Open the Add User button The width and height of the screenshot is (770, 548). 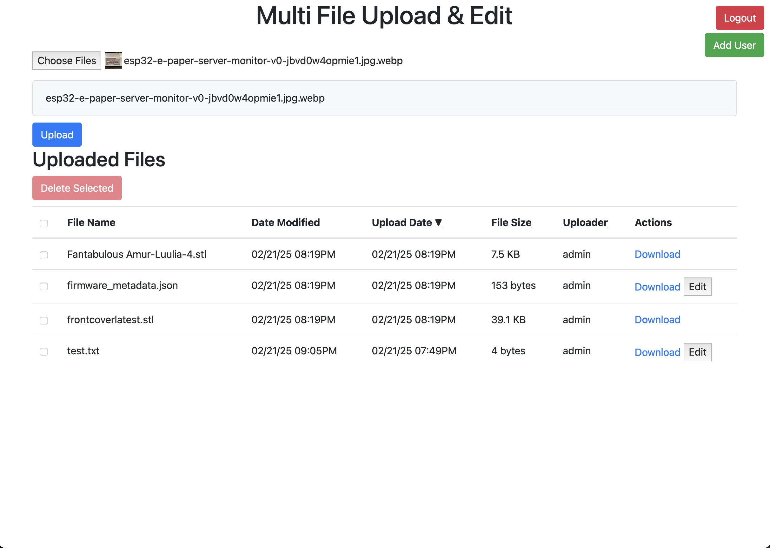734,45
